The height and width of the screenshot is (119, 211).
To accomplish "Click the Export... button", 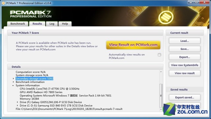I will coord(185,57).
